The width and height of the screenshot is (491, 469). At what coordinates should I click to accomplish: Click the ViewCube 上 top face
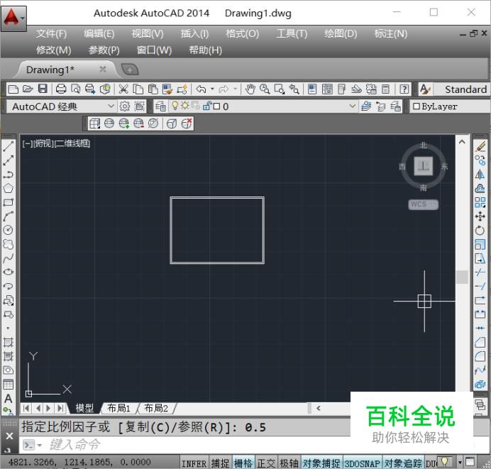(424, 166)
